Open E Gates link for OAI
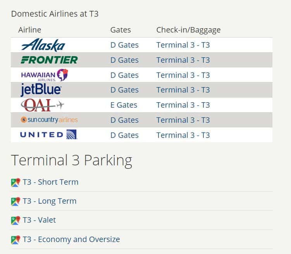291x254 pixels. pos(124,105)
